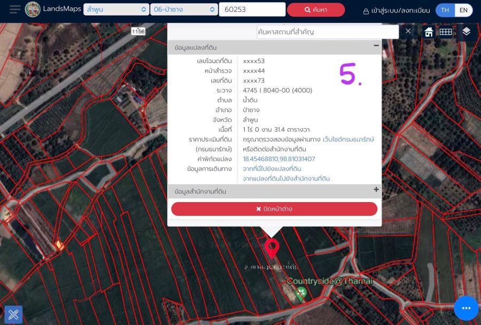Click the red parcel location pin
This screenshot has width=481, height=325.
(x=272, y=248)
